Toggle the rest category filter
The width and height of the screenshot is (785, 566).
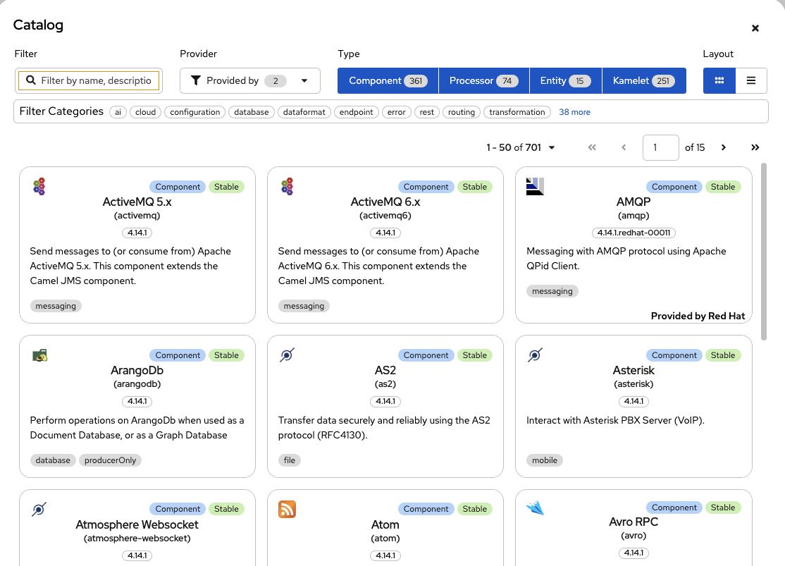coord(426,112)
